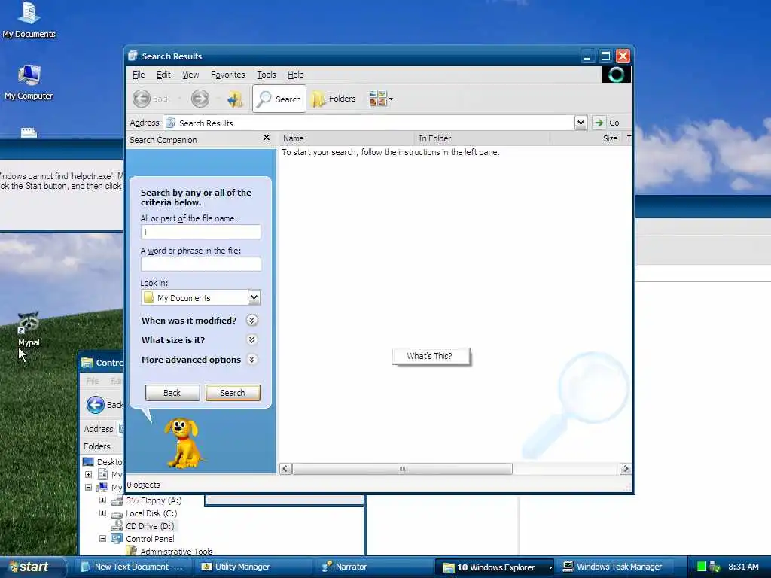Select Local Disk (C:) in folder tree
771x578 pixels.
151,513
